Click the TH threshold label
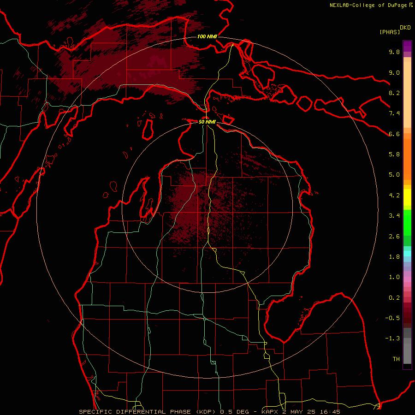415x415 pixels. click(x=396, y=359)
